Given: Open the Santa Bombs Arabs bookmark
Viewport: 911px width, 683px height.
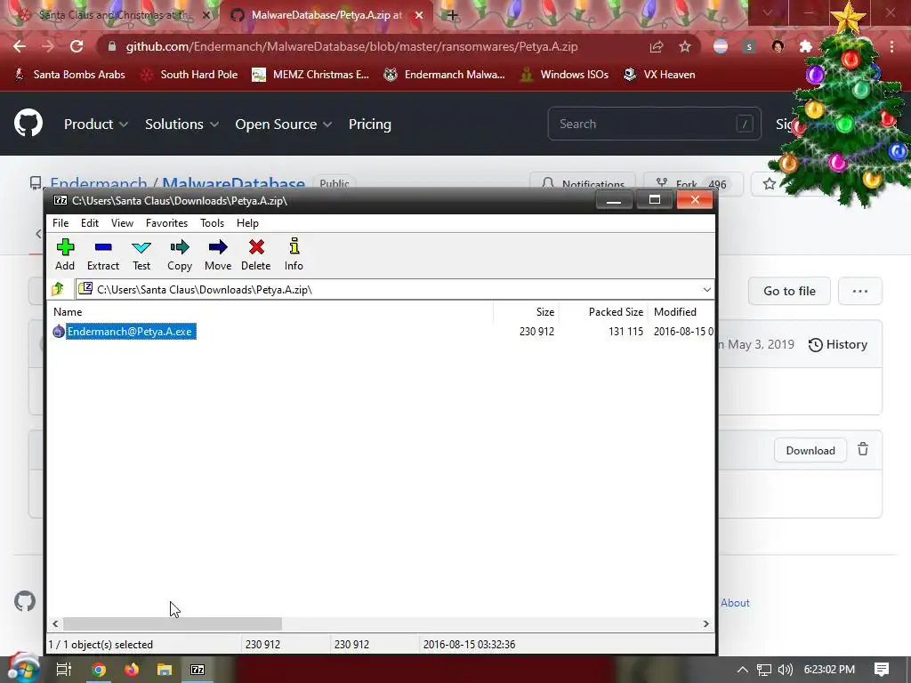Looking at the screenshot, I should 69,75.
